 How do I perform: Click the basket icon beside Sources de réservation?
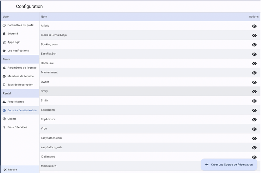point(4,110)
